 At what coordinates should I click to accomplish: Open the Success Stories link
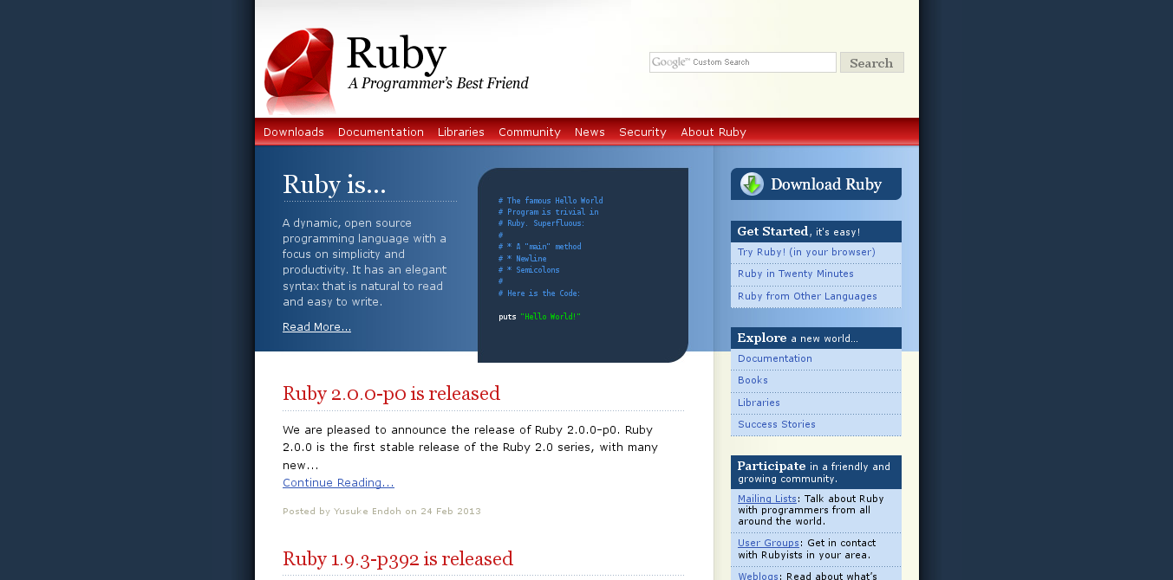coord(777,424)
